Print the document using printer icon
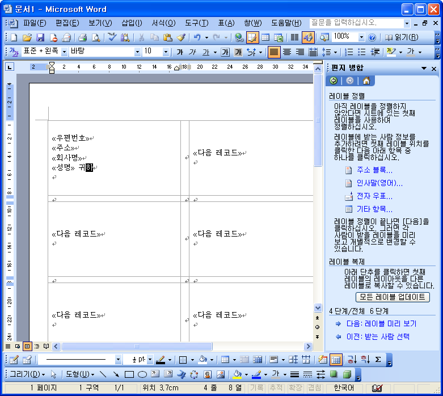443x396 pixels. point(82,37)
